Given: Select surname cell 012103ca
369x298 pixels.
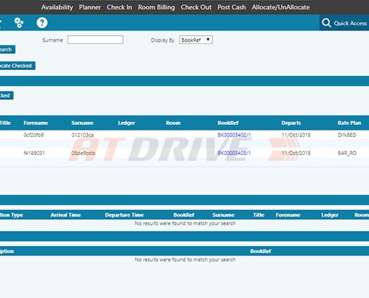Looking at the screenshot, I should 82,135.
